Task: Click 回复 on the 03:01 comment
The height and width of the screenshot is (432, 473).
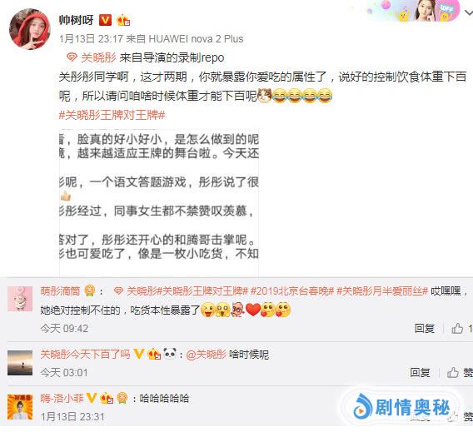Action: [x=420, y=373]
